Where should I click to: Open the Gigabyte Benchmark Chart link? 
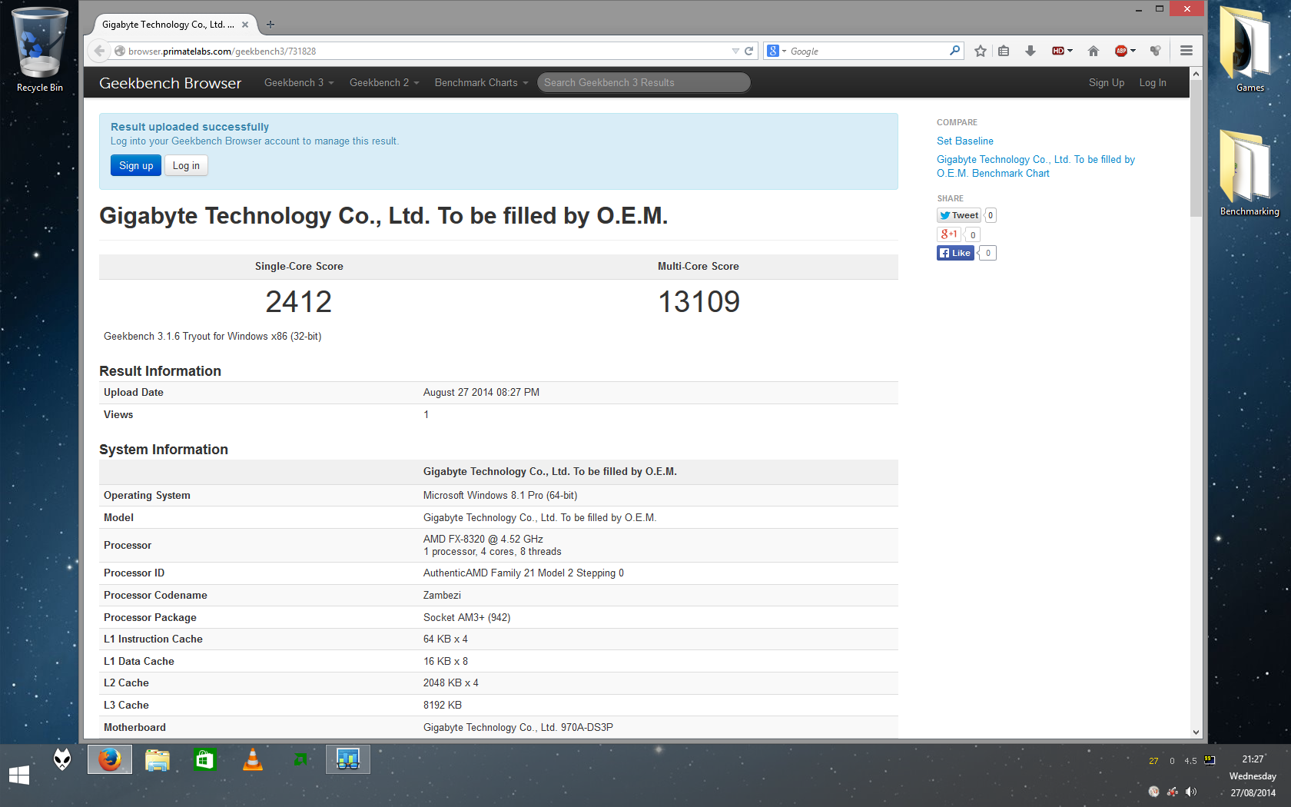click(1035, 166)
